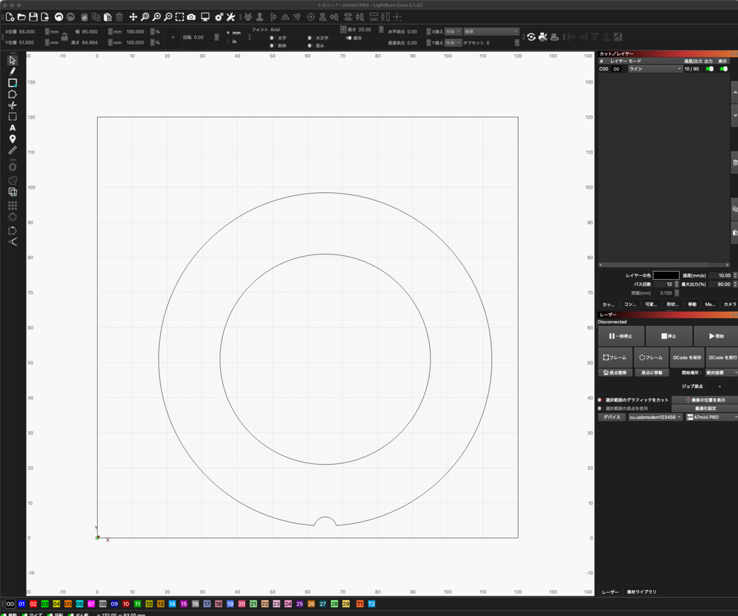Create a new file from the toolbar

[x=10, y=17]
